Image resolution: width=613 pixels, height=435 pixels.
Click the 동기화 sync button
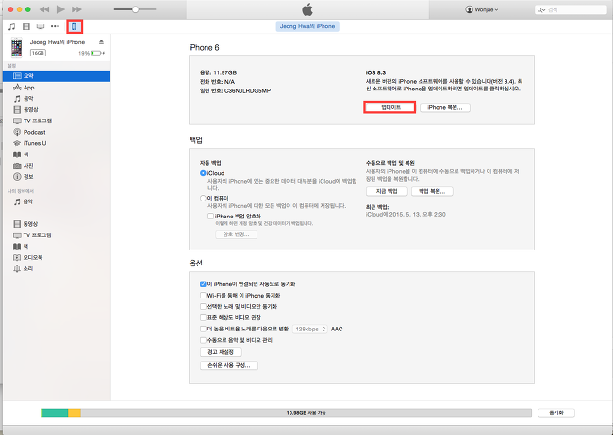(556, 412)
